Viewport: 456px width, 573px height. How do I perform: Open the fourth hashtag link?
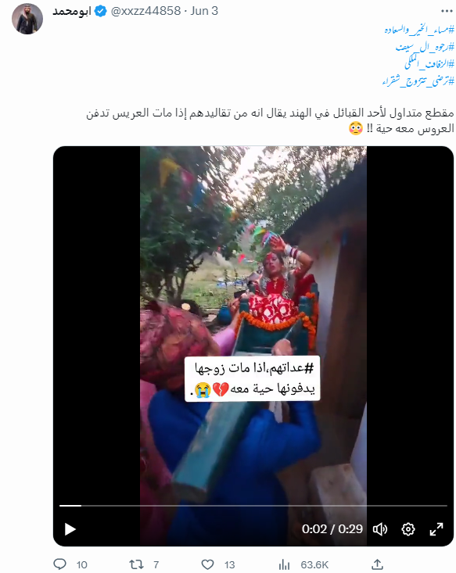[418, 81]
